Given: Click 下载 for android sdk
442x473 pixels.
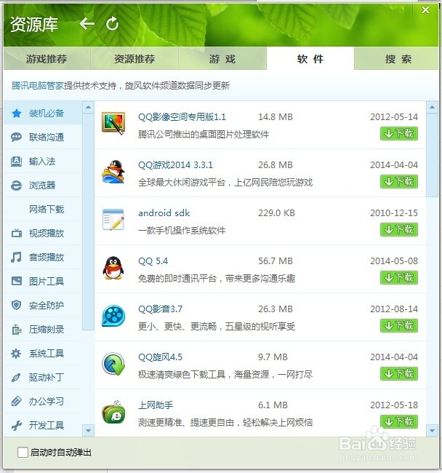Looking at the screenshot, I should point(399,229).
